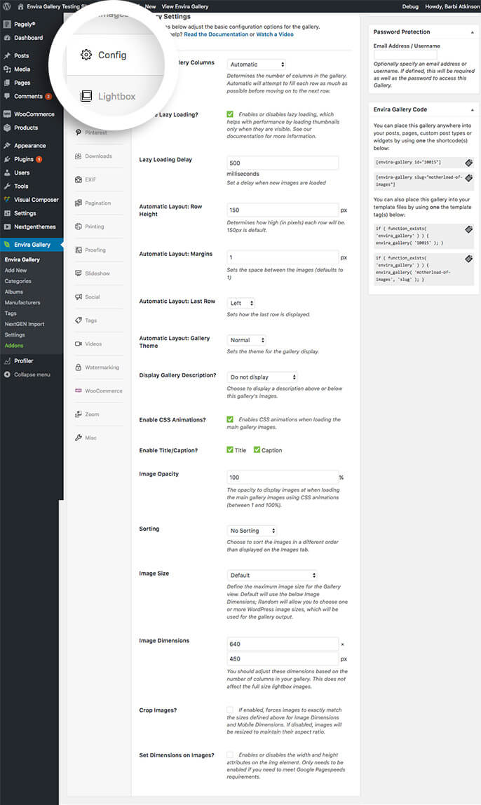This screenshot has height=805, width=481.
Task: Toggle the Enable Lazy Loading checkbox
Action: point(230,114)
